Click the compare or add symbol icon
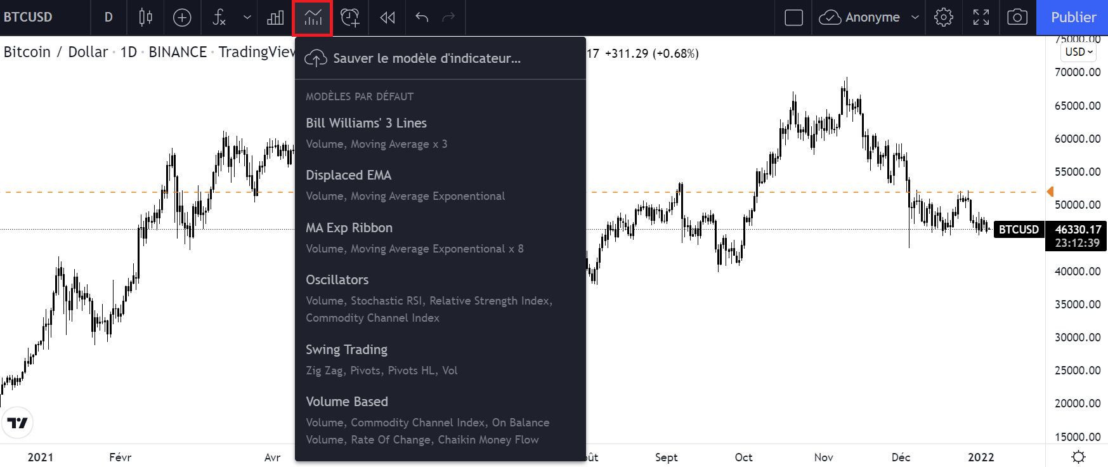 [182, 17]
